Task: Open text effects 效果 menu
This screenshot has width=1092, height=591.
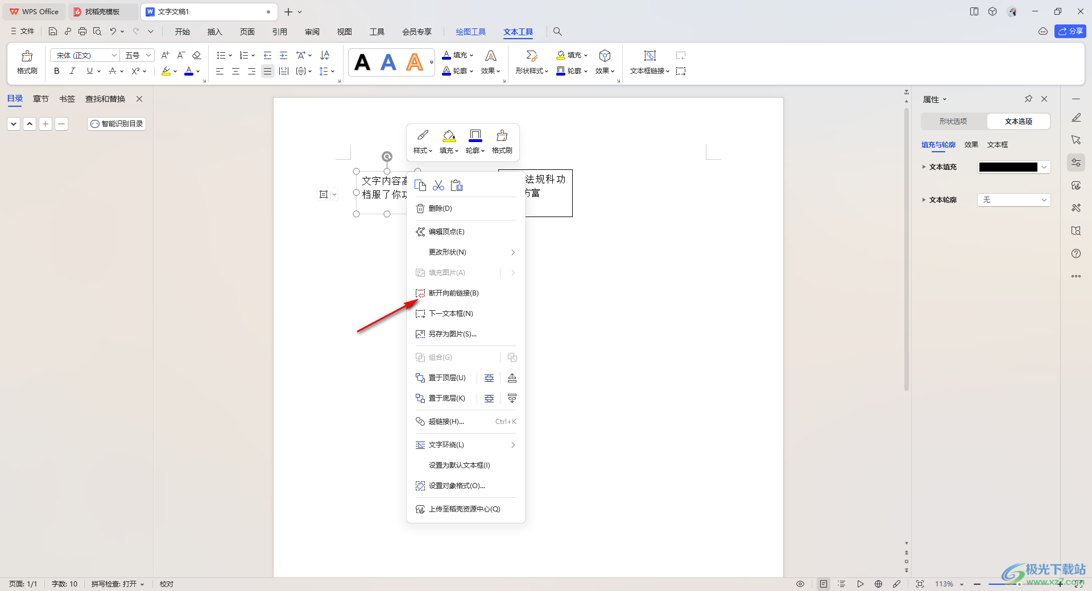Action: point(490,63)
